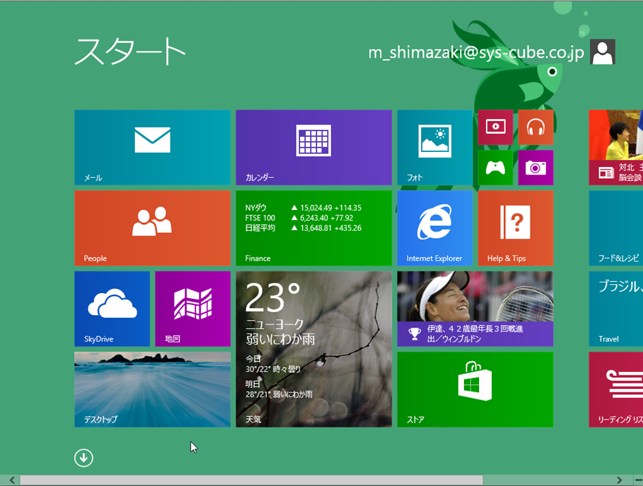Open the フード&レシピ tile
Image resolution: width=643 pixels, height=486 pixels.
[x=616, y=228]
